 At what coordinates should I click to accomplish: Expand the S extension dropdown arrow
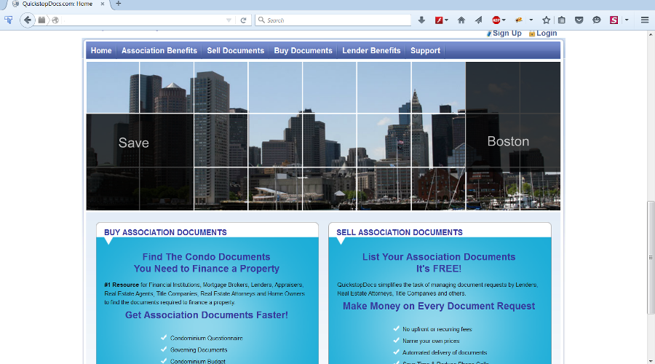(x=627, y=20)
